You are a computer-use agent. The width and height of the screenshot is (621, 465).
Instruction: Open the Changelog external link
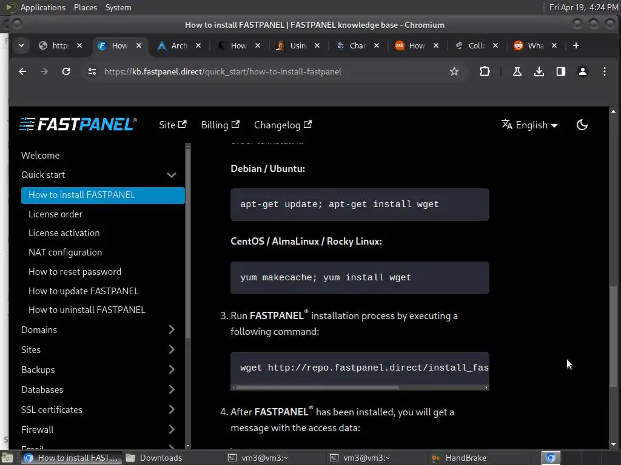pyautogui.click(x=283, y=125)
